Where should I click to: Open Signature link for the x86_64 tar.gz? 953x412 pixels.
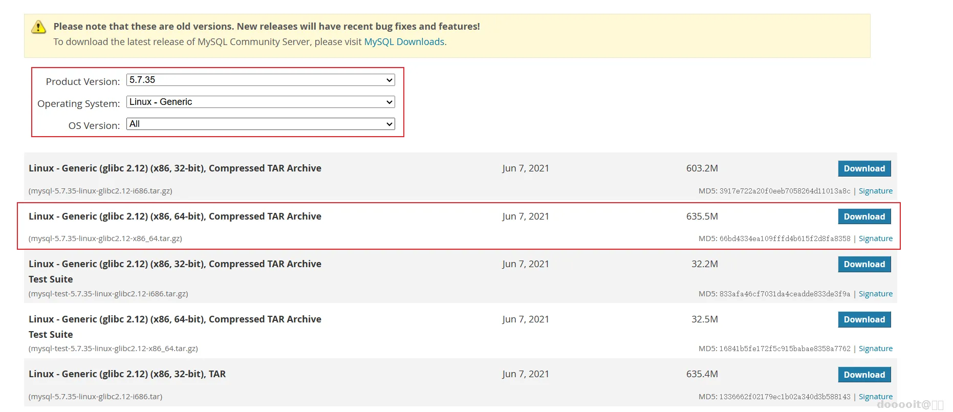tap(875, 238)
